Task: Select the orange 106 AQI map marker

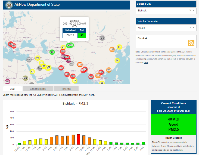Action: [x=109, y=70]
